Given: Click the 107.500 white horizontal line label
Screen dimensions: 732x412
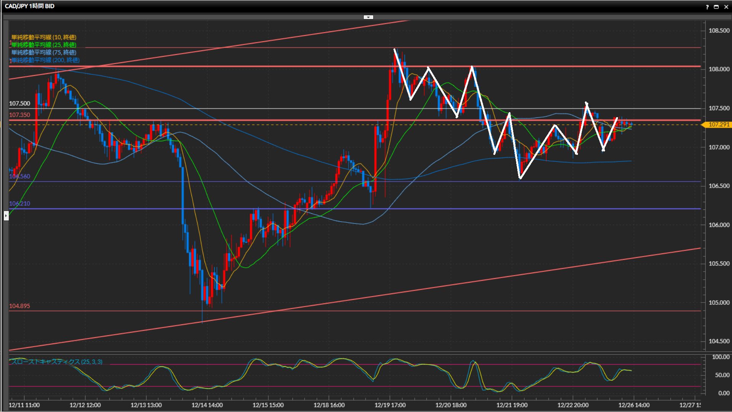Looking at the screenshot, I should [x=19, y=103].
